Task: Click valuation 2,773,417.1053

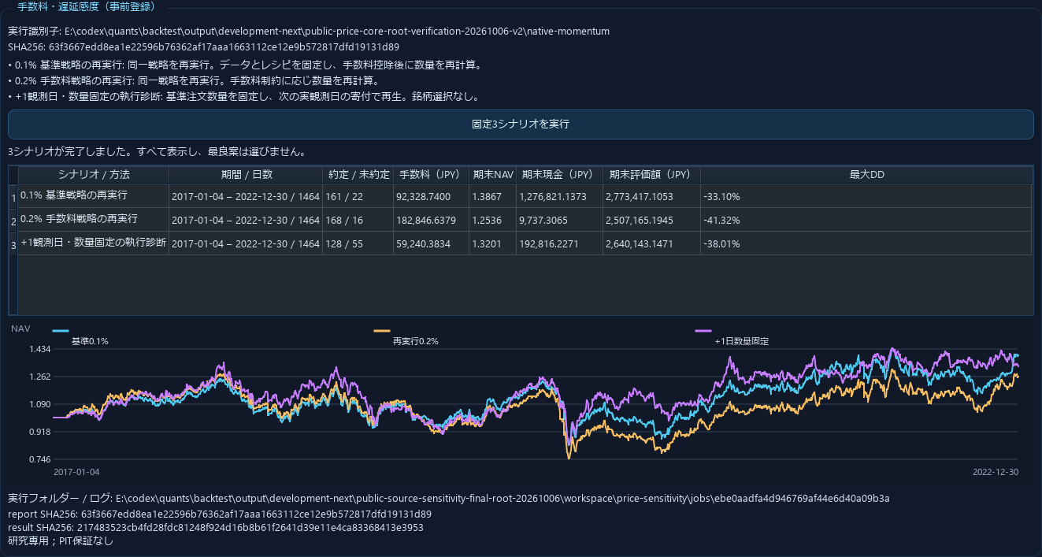Action: [651, 196]
